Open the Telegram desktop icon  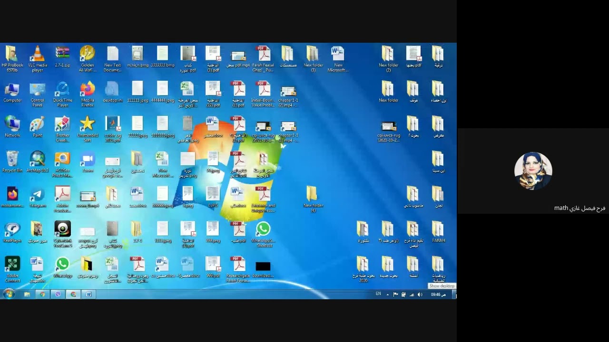38,199
